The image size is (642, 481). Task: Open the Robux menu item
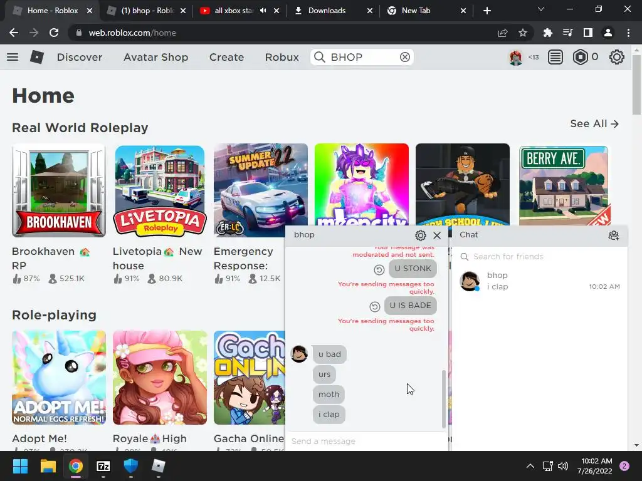click(282, 57)
